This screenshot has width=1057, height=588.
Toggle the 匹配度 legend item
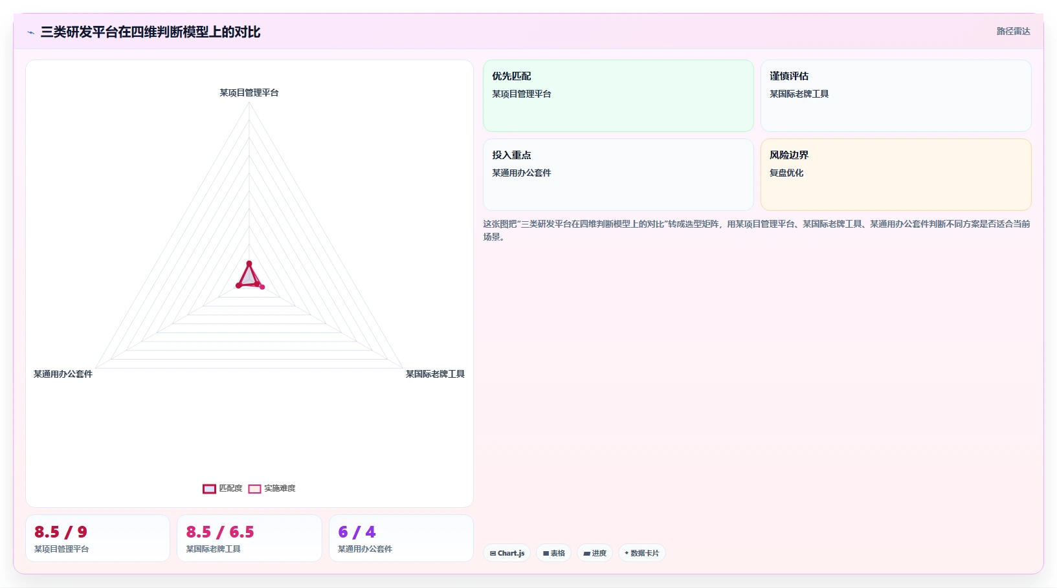[x=223, y=488]
